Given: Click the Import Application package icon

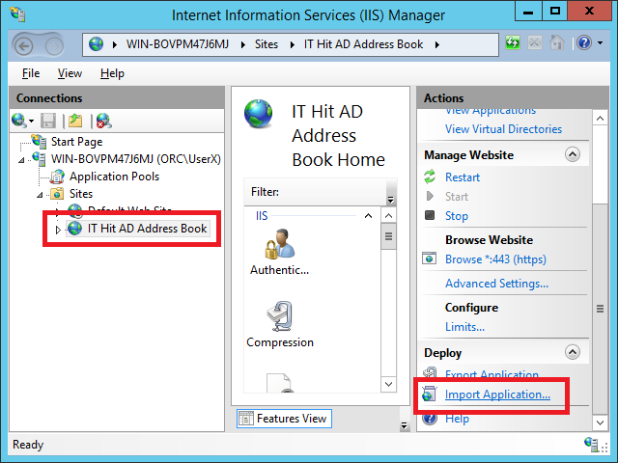Looking at the screenshot, I should coord(429,394).
